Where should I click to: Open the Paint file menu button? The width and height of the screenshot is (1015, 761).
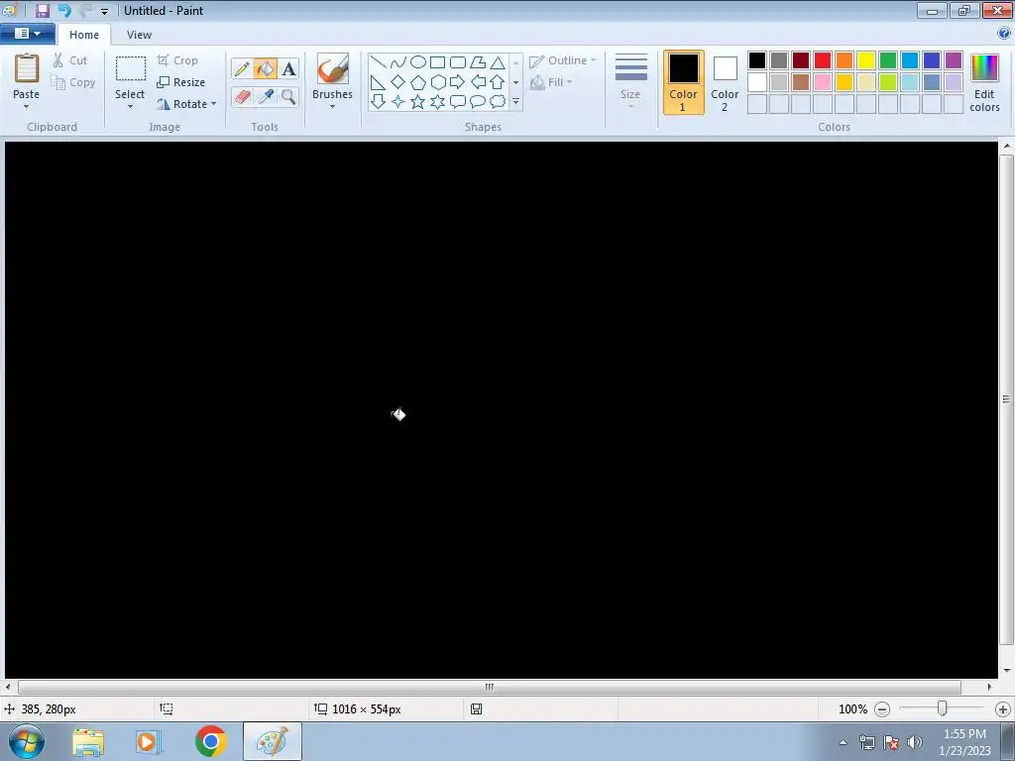coord(27,34)
